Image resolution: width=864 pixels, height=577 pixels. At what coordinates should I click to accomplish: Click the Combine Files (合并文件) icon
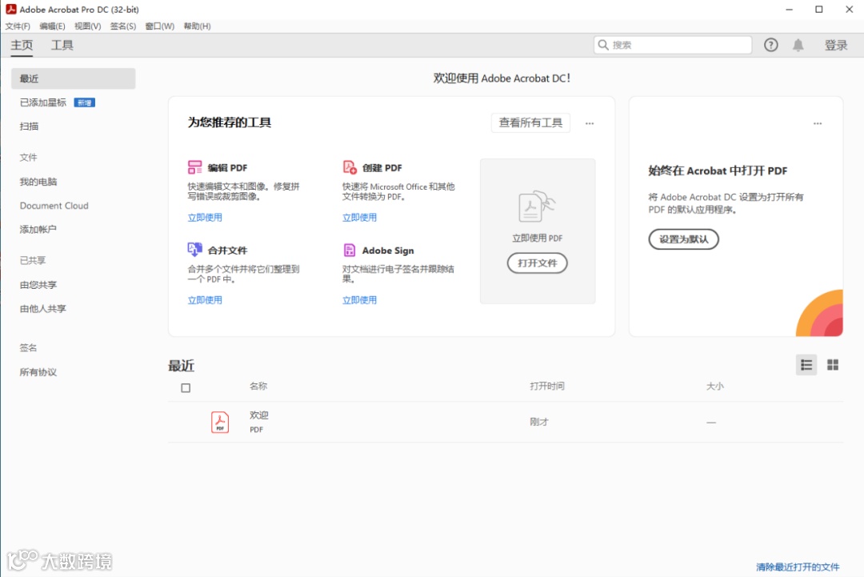[194, 250]
